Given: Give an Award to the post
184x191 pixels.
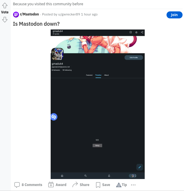Looking at the screenshot, I should point(57,185).
